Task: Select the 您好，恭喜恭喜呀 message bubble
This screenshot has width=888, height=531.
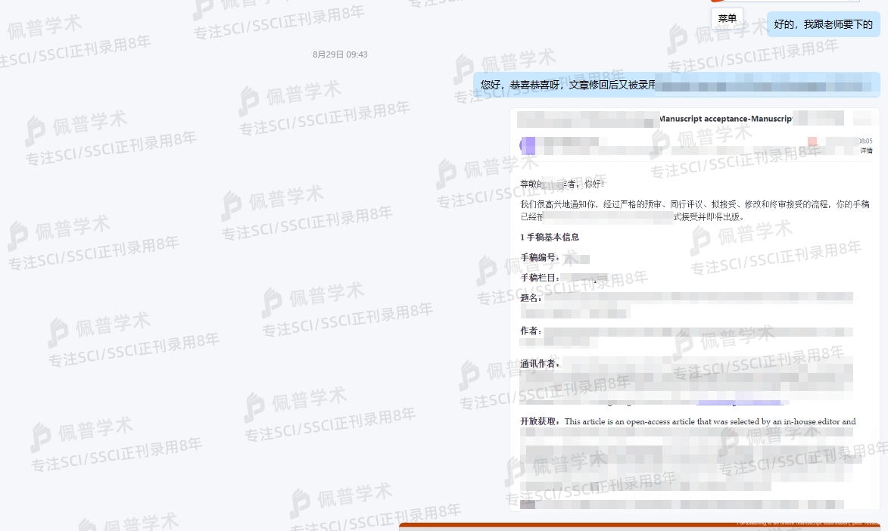Action: (677, 85)
